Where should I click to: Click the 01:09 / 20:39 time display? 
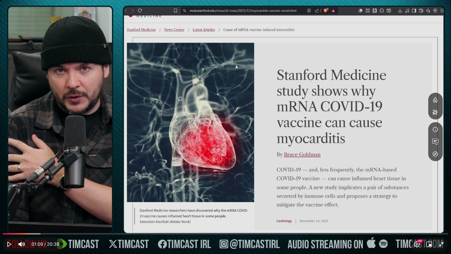click(46, 244)
